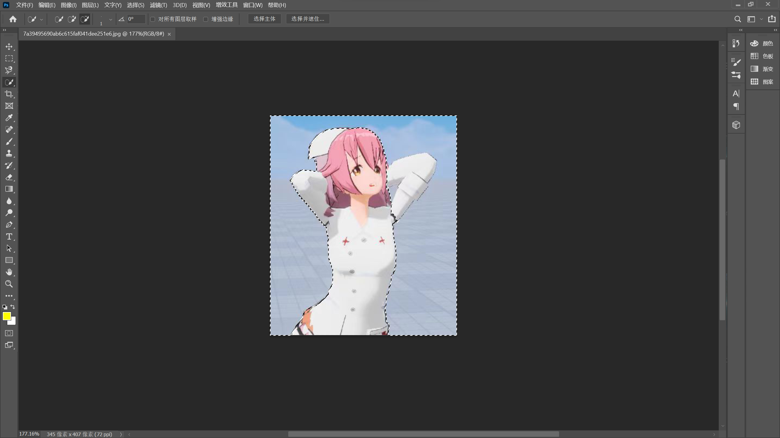Enable 增强边缘 checkbox
Screen dimensions: 780x438
pyautogui.click(x=206, y=19)
